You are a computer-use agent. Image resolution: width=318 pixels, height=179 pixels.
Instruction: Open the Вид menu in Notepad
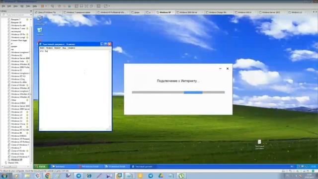[x=64, y=48]
